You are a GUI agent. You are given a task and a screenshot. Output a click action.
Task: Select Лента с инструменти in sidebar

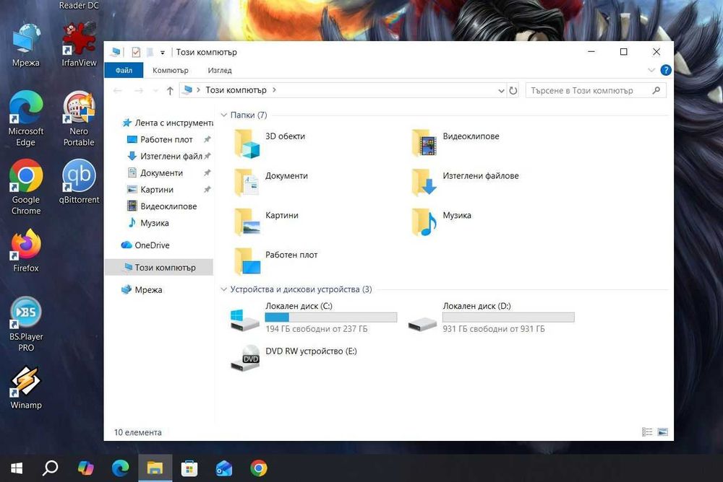pyautogui.click(x=167, y=123)
